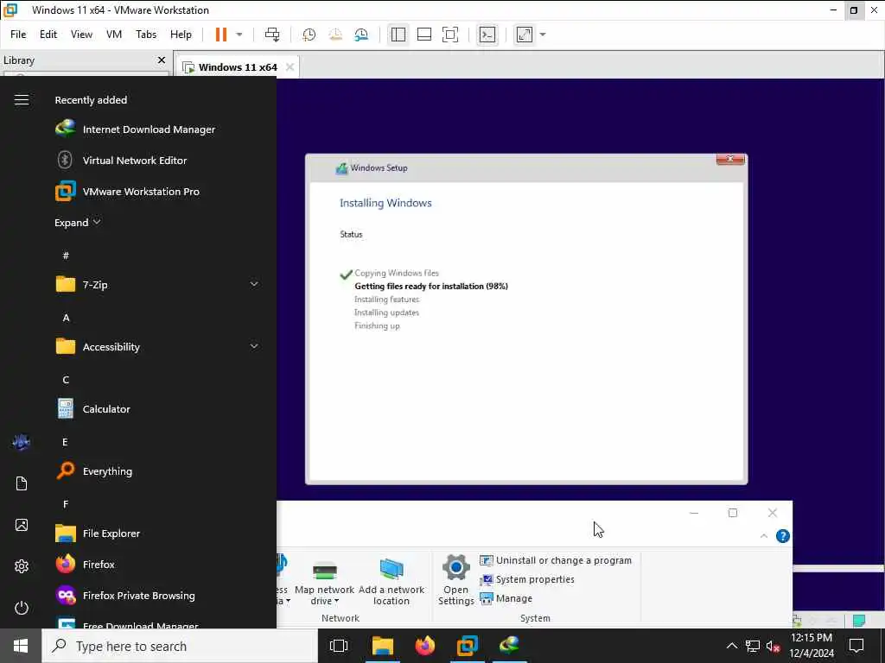Launch Calculator from the Start menu

pos(93,408)
